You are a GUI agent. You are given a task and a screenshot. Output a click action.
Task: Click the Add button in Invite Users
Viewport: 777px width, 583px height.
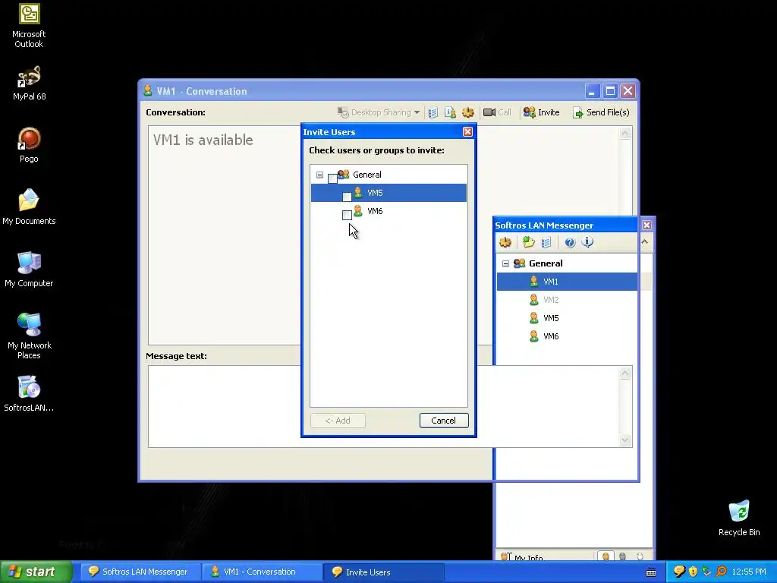coord(338,421)
